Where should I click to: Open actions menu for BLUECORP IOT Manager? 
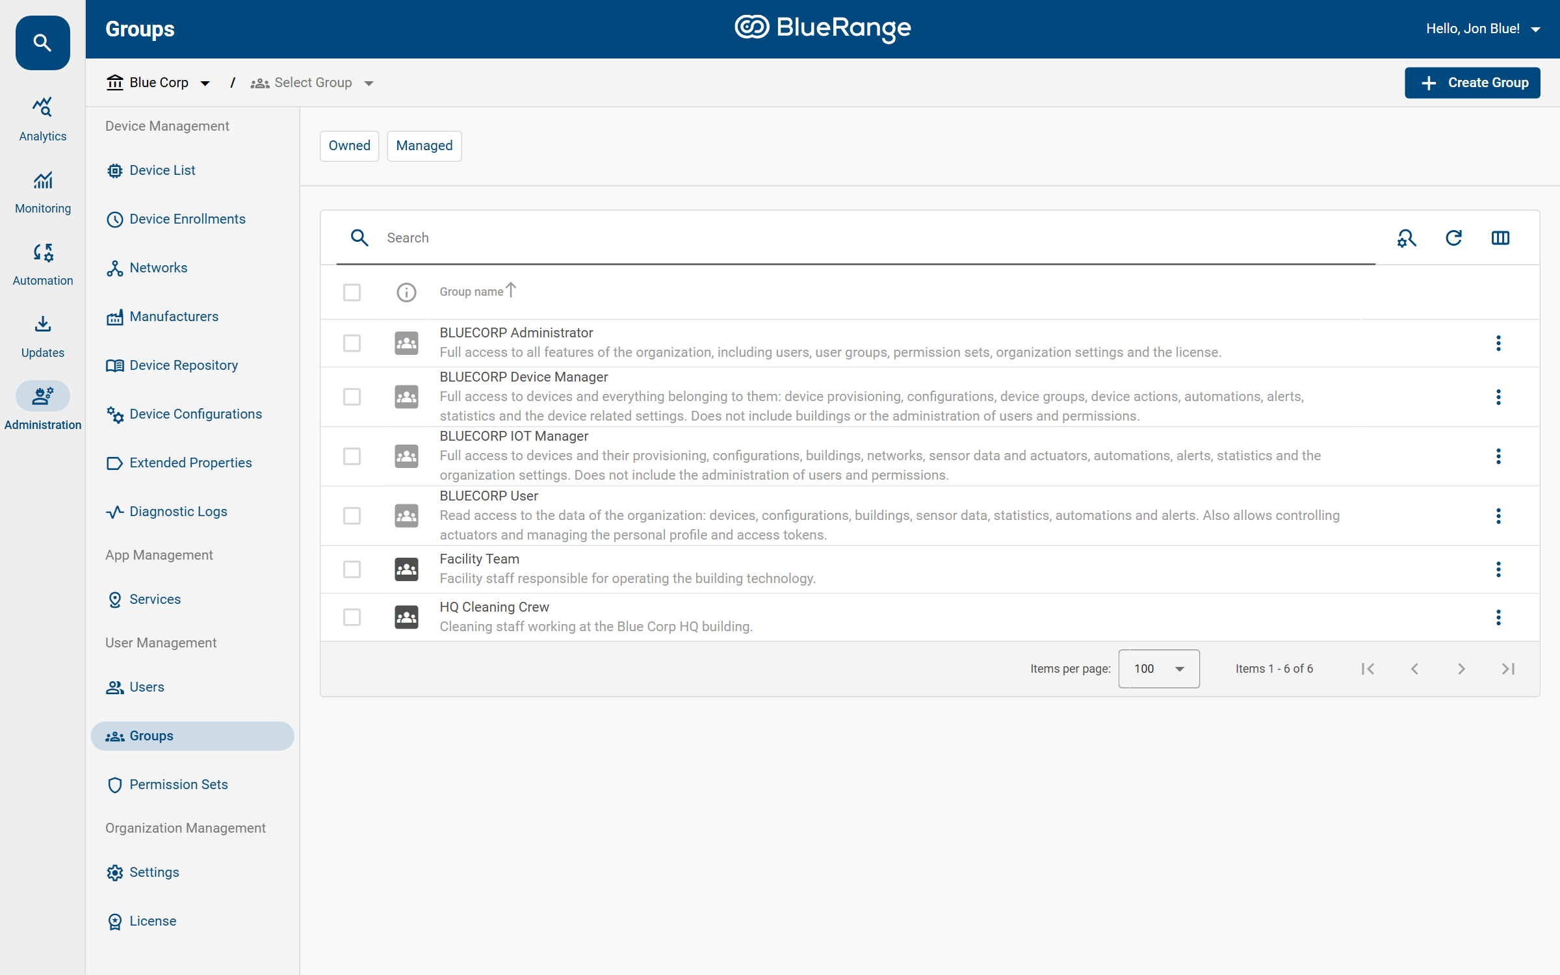tap(1498, 456)
